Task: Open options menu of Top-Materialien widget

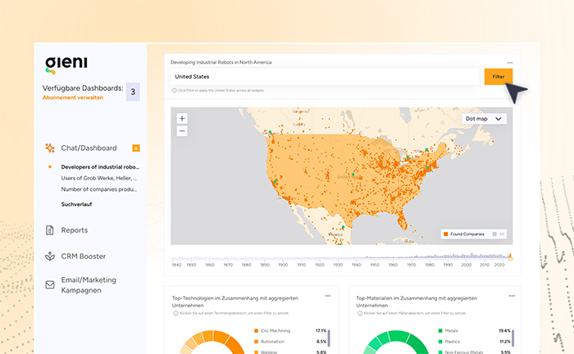Action: [512, 296]
